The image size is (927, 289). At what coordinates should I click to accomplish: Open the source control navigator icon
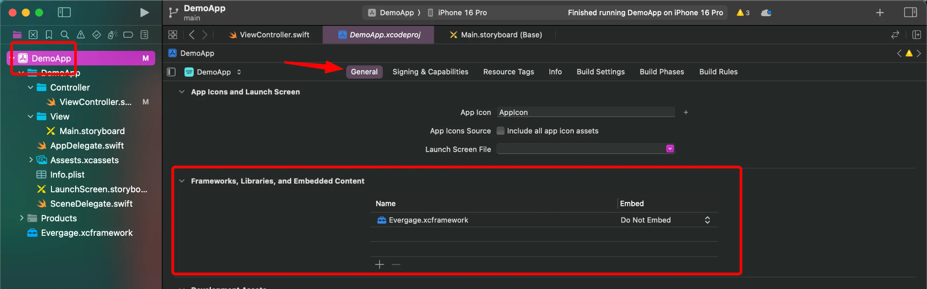(33, 35)
